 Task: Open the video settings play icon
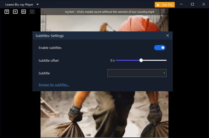pyautogui.click(x=15, y=12)
